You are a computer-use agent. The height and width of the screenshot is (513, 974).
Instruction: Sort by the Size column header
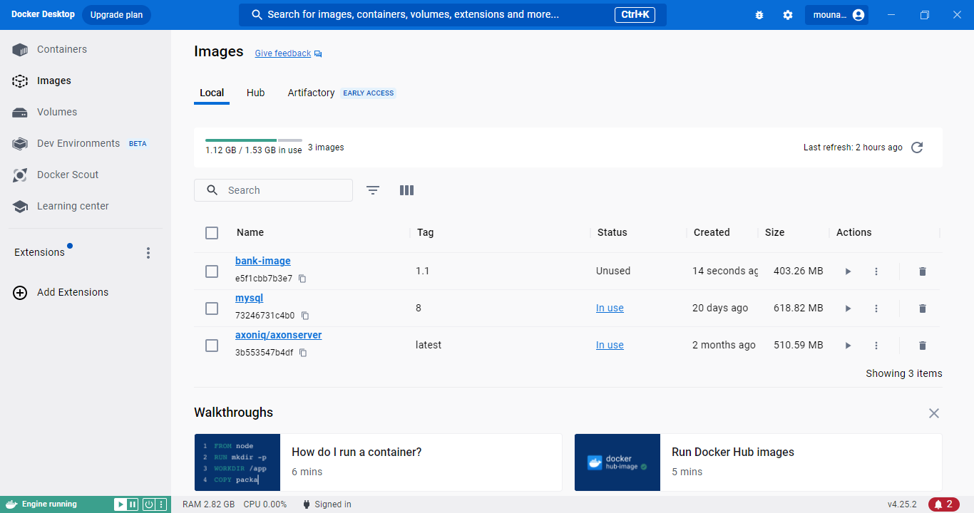[774, 232]
